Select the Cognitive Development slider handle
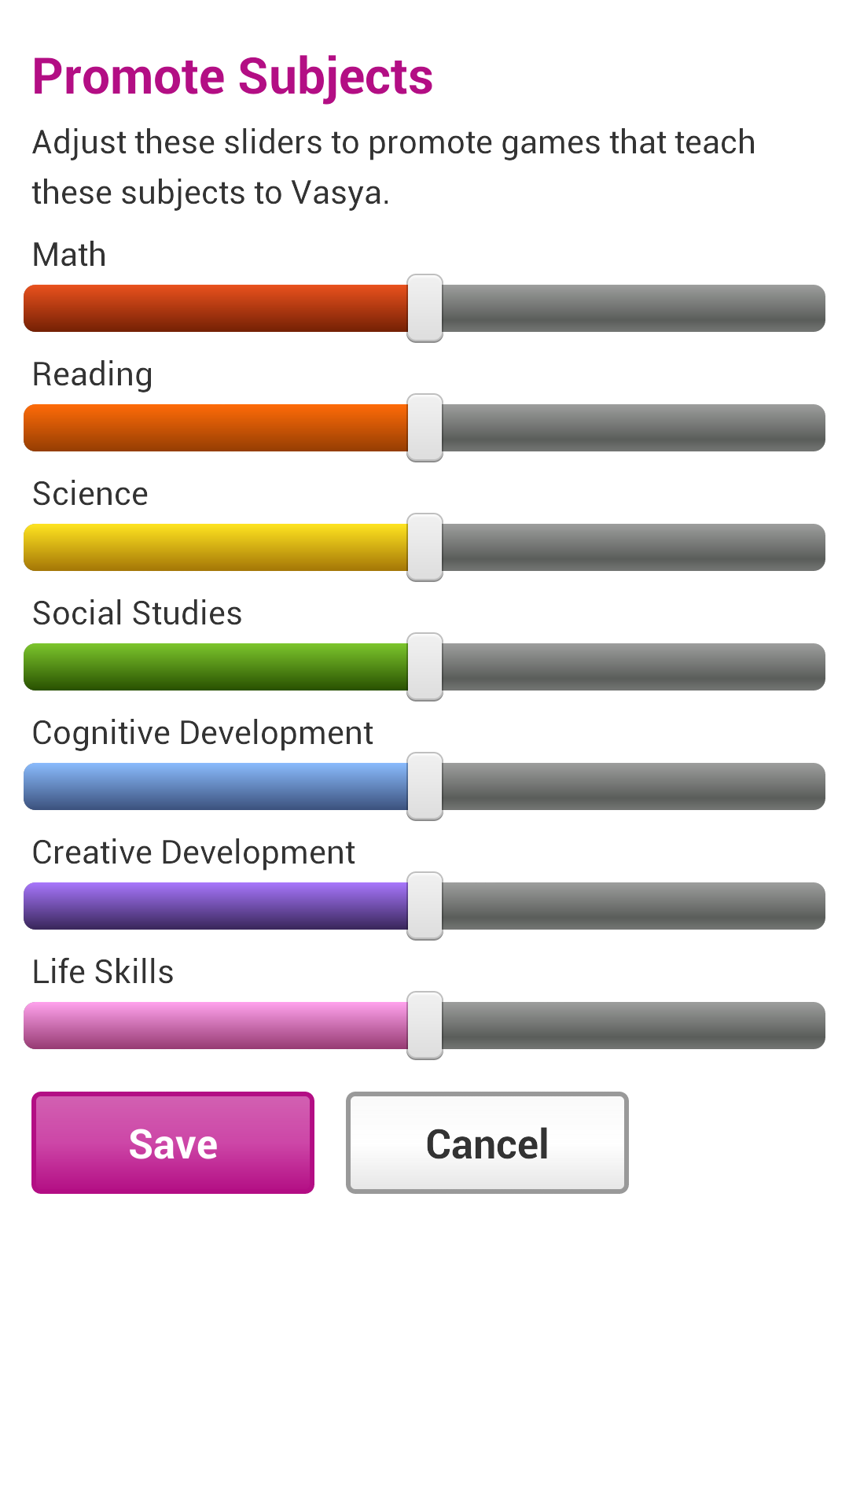This screenshot has height=1510, width=849. [424, 786]
